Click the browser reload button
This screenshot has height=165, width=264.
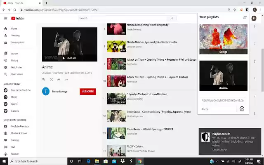(15, 10)
